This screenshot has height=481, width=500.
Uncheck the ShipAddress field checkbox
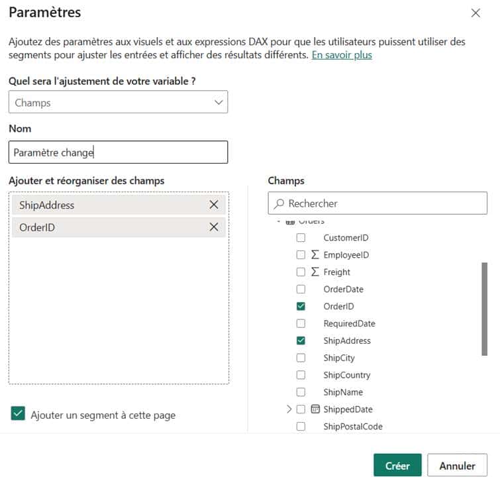click(x=301, y=341)
